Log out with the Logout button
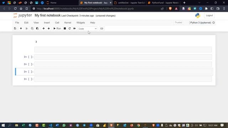Image resolution: width=228 pixels, height=128 pixels. coord(209,15)
